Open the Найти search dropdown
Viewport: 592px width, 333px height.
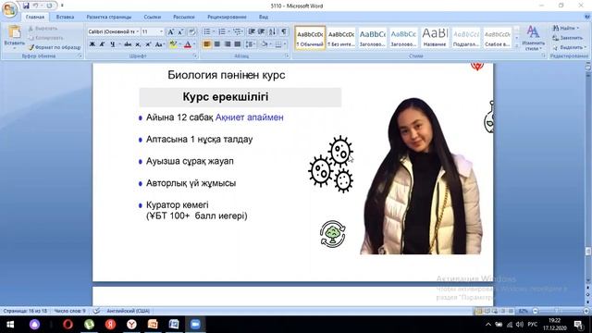(x=565, y=28)
